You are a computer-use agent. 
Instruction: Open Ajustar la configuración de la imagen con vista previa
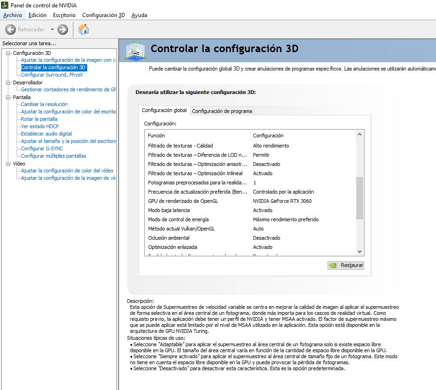tap(68, 60)
